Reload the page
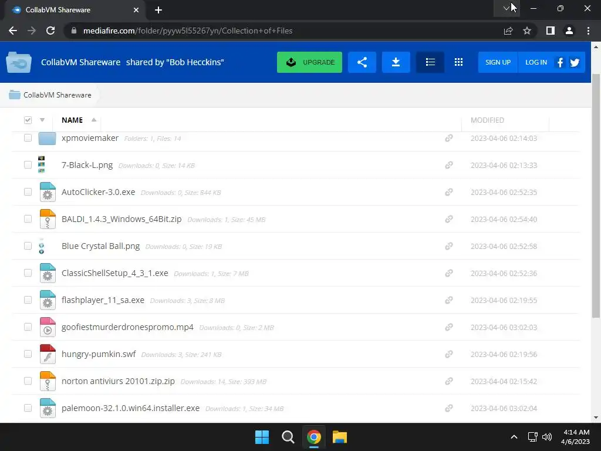This screenshot has width=601, height=451. coord(50,31)
